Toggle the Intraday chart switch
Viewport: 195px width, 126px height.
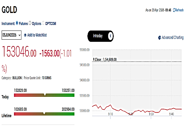[x=100, y=36]
